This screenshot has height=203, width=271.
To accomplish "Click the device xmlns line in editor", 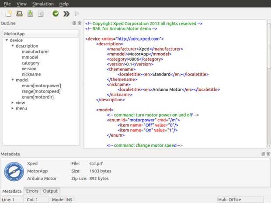I will [x=125, y=39].
